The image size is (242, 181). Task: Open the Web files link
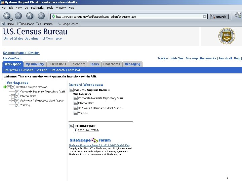tap(177, 58)
